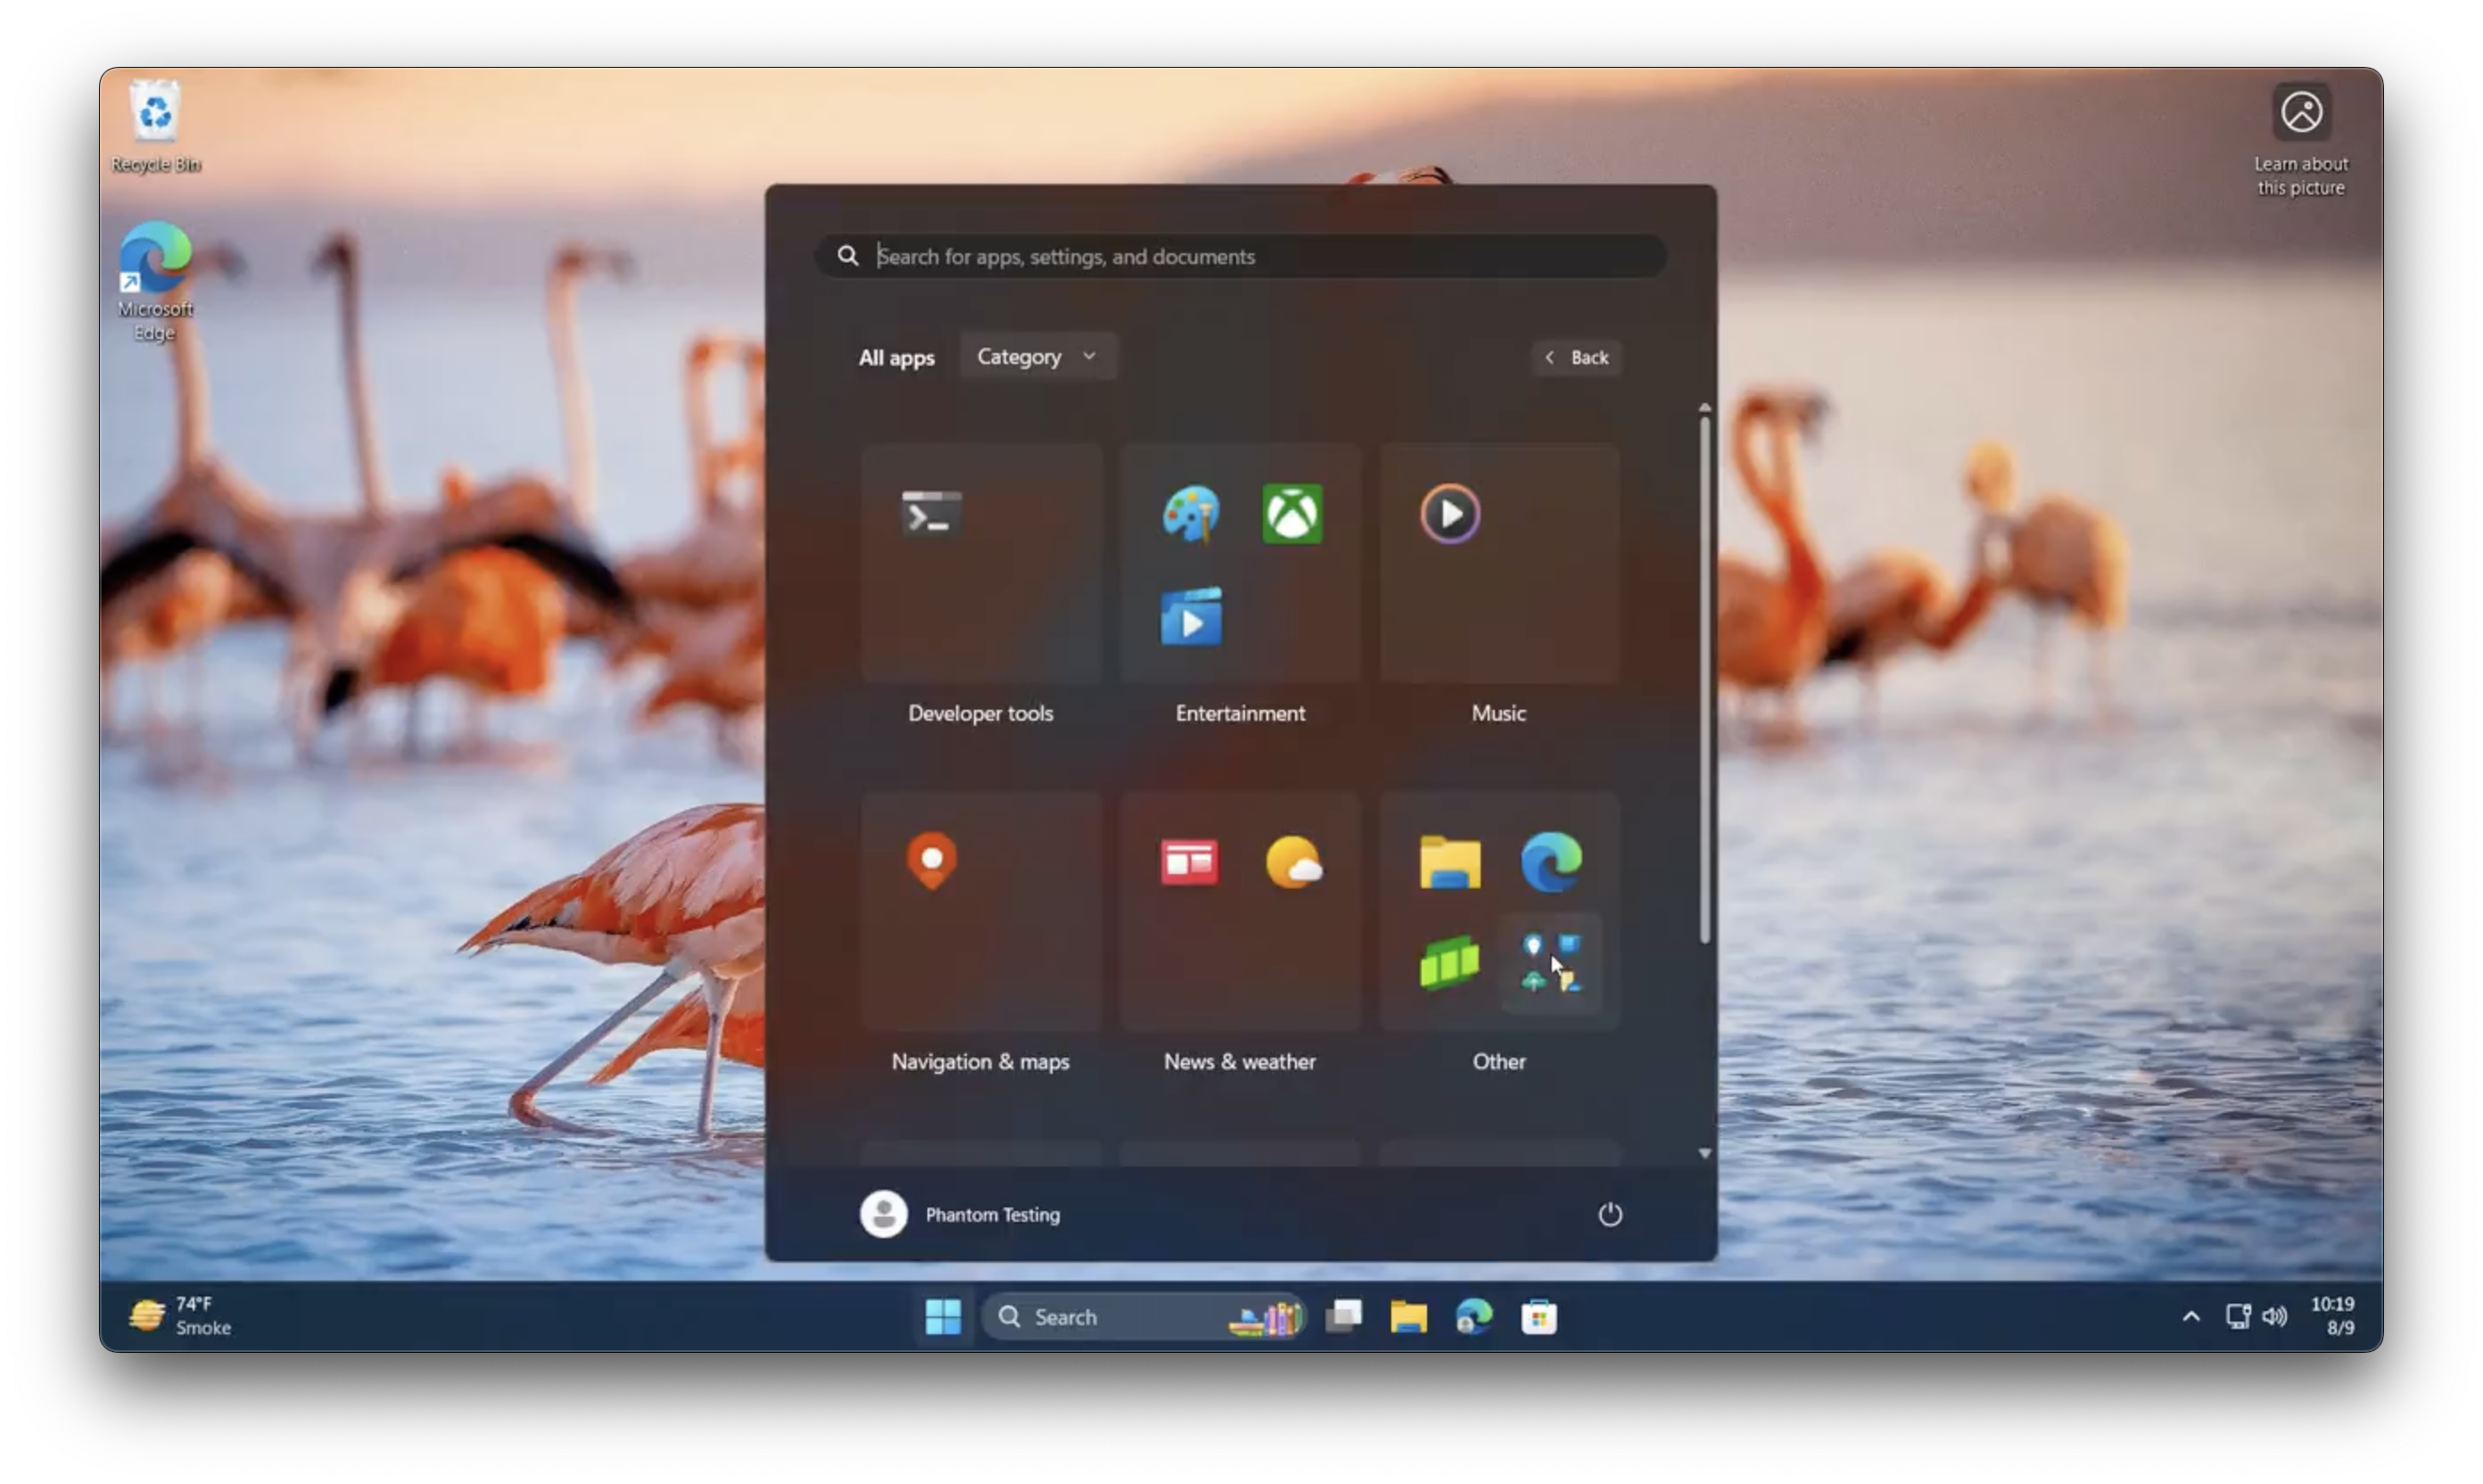Viewport: 2483px width, 1484px height.
Task: Open the Maps app icon
Action: coord(931,861)
